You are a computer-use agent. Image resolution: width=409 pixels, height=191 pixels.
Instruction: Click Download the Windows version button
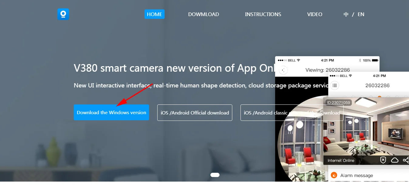click(x=111, y=112)
